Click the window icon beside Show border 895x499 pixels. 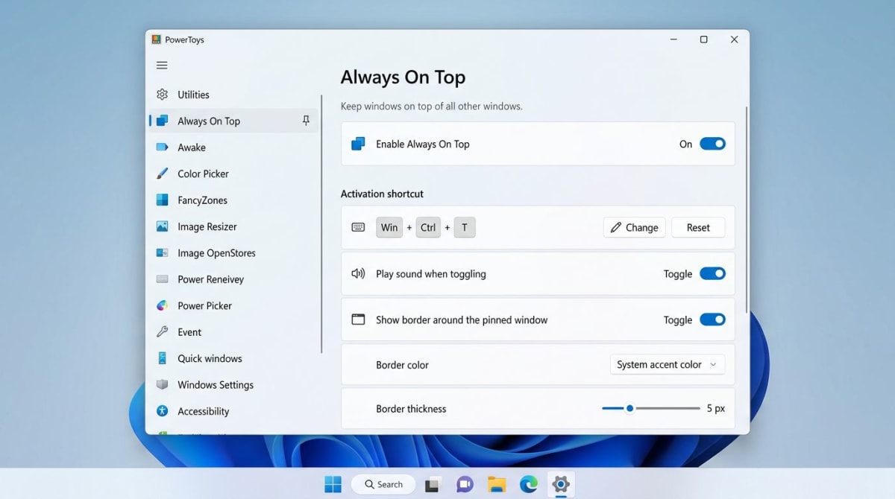tap(358, 320)
